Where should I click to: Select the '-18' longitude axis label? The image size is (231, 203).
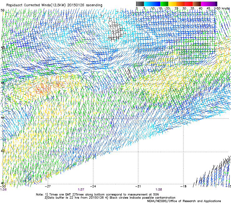183,186
